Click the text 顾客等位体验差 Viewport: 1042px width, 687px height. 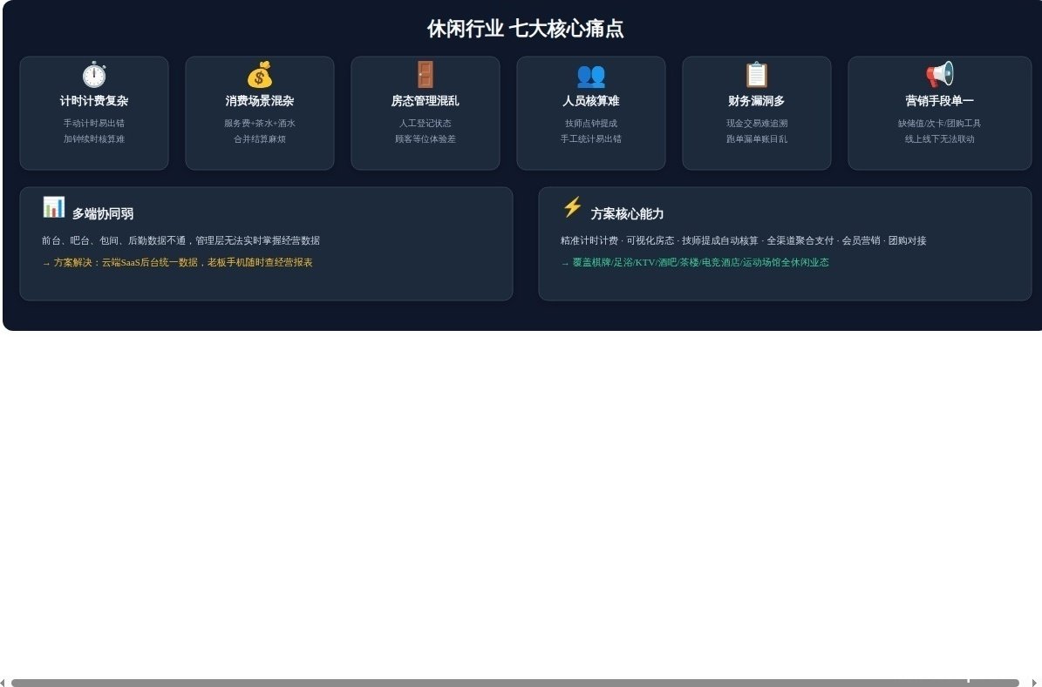pyautogui.click(x=426, y=139)
